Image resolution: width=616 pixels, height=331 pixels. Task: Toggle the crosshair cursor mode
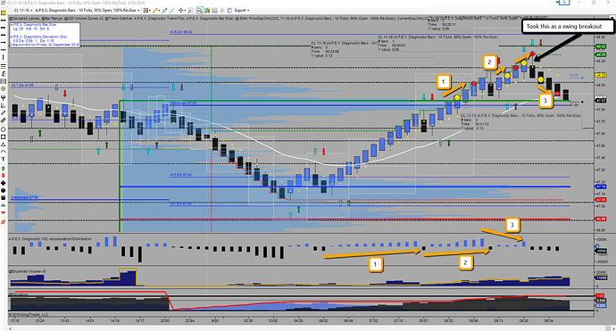tap(180, 10)
